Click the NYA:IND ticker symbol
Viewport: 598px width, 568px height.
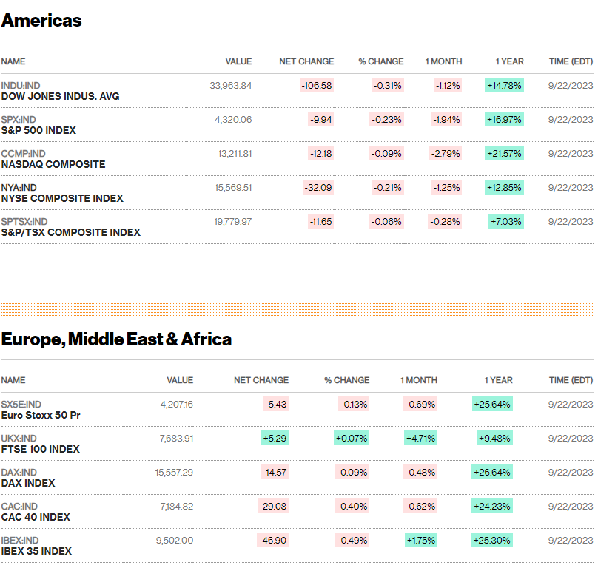(x=19, y=188)
